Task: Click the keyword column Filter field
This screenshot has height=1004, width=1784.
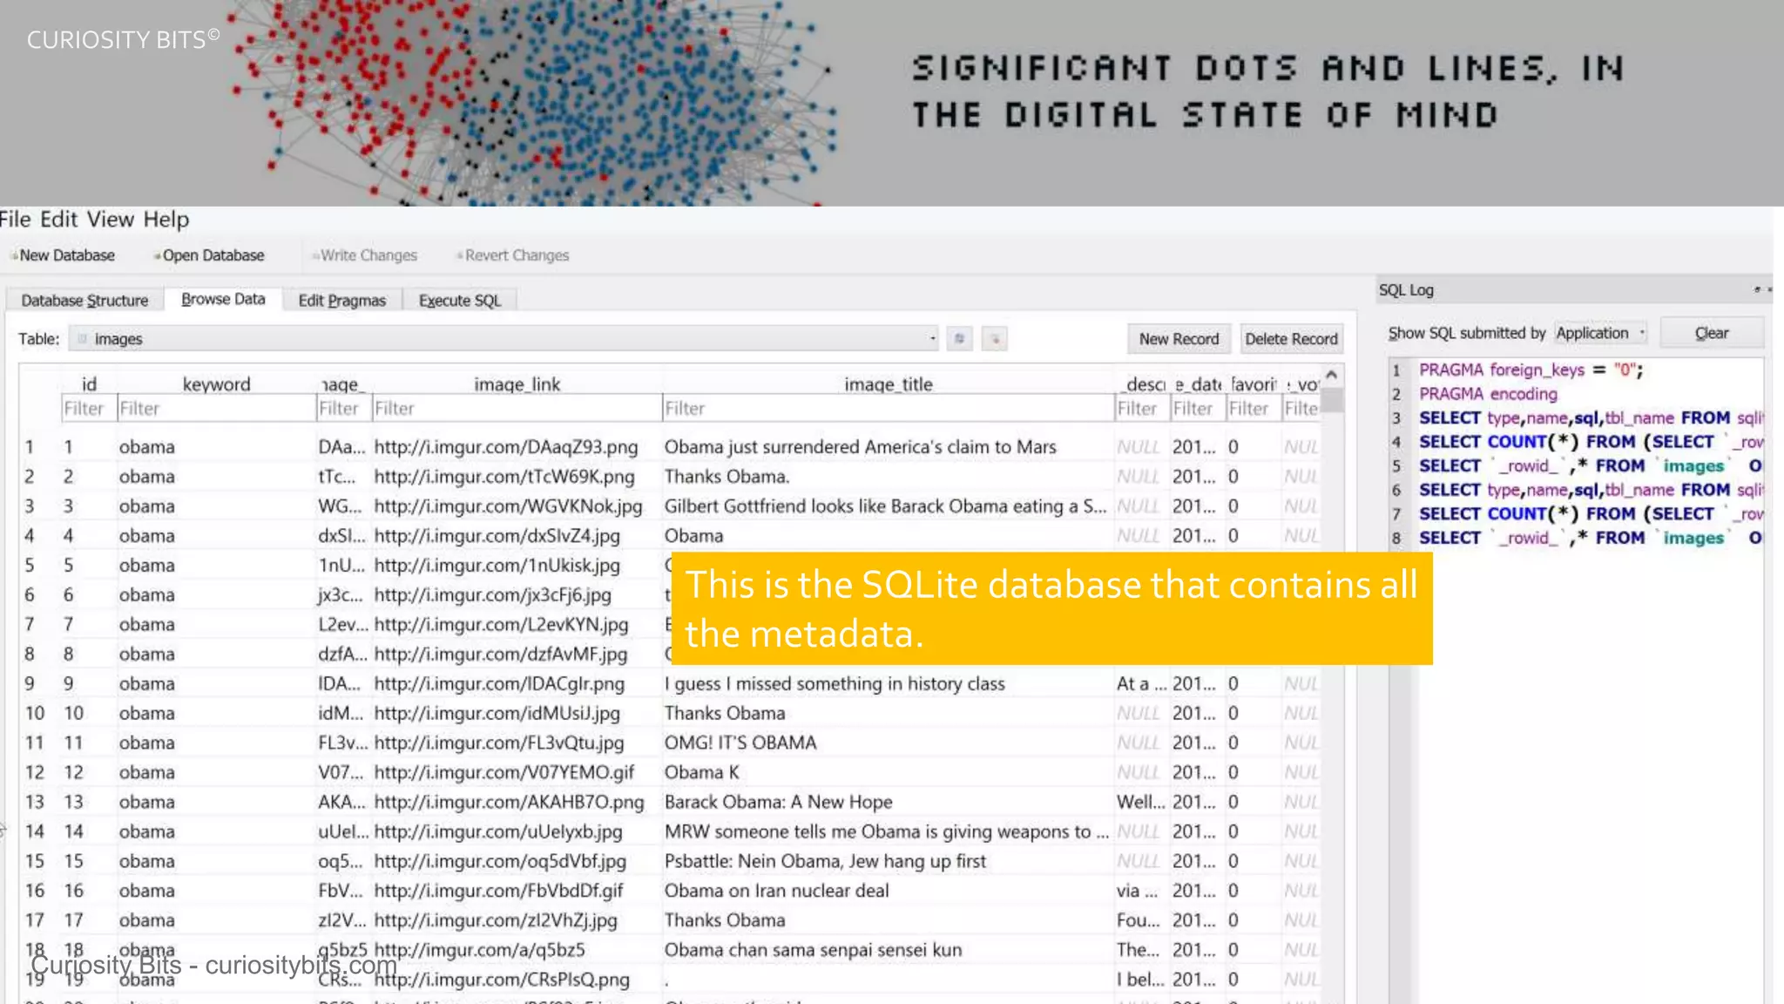Action: (216, 408)
